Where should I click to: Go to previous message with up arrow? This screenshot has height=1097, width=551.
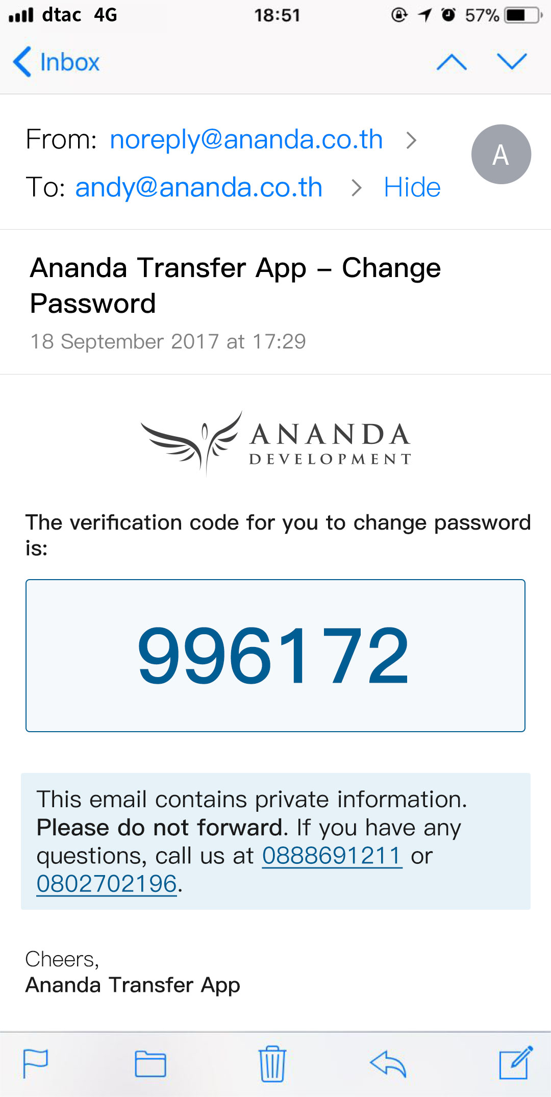pos(452,62)
